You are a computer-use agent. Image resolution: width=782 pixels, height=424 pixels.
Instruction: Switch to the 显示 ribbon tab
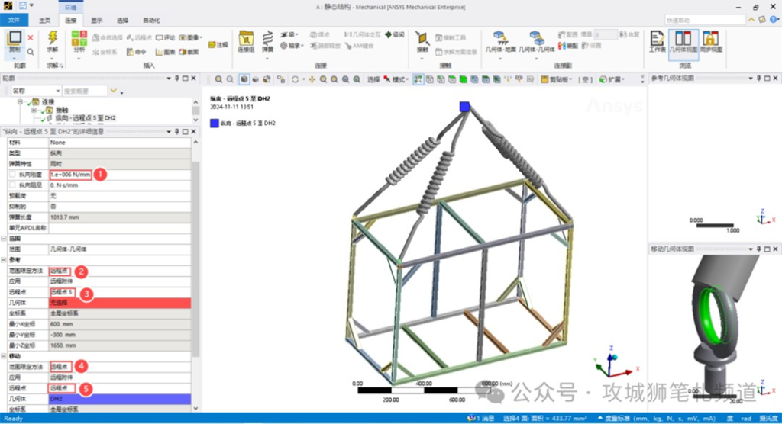pos(97,20)
